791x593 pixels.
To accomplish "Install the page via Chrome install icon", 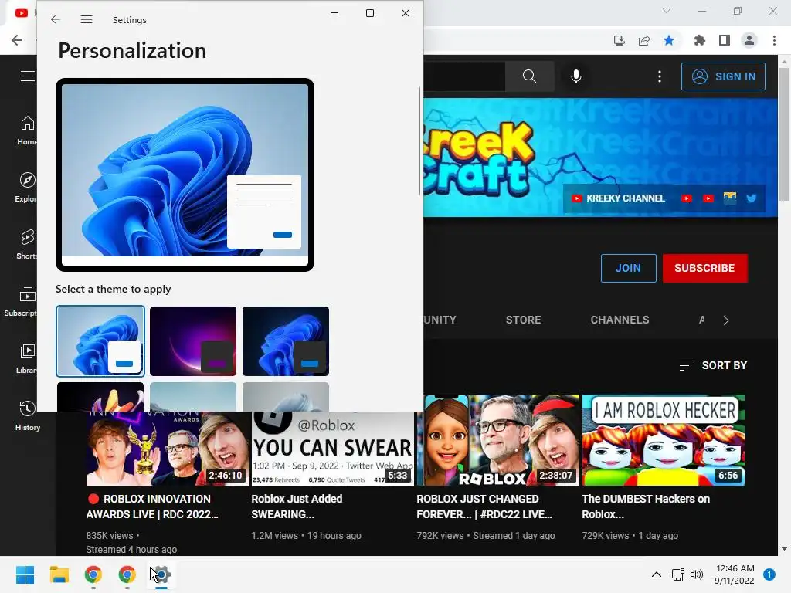I will coord(619,40).
